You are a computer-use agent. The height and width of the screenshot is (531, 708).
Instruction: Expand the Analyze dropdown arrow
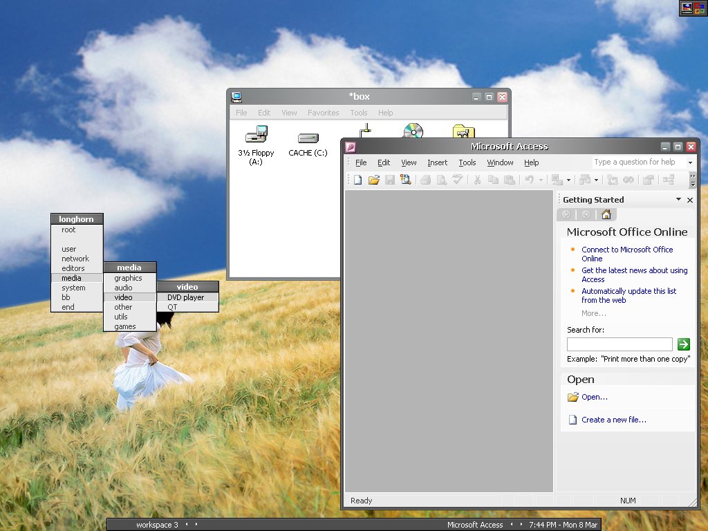coord(596,180)
